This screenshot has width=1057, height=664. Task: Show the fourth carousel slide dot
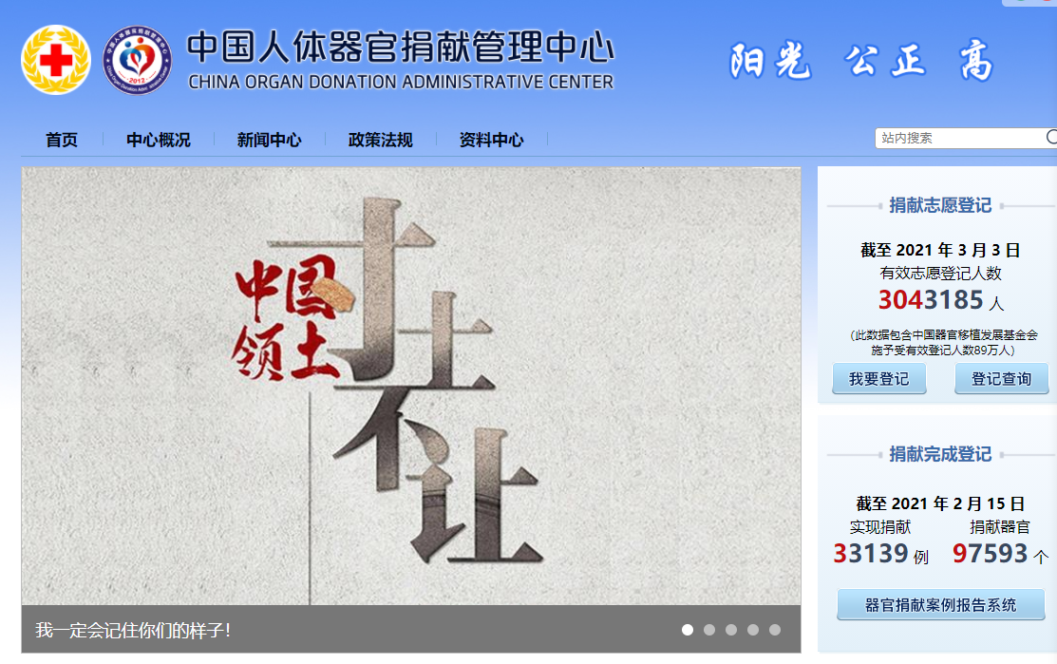(753, 630)
